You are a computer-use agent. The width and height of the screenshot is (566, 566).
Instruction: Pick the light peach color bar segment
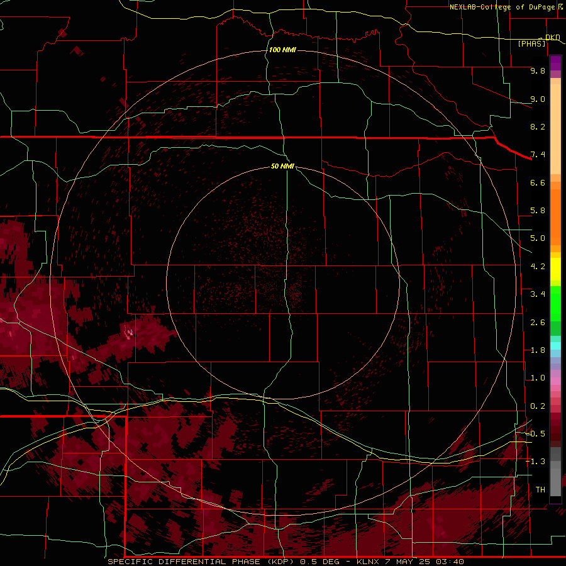click(555, 130)
